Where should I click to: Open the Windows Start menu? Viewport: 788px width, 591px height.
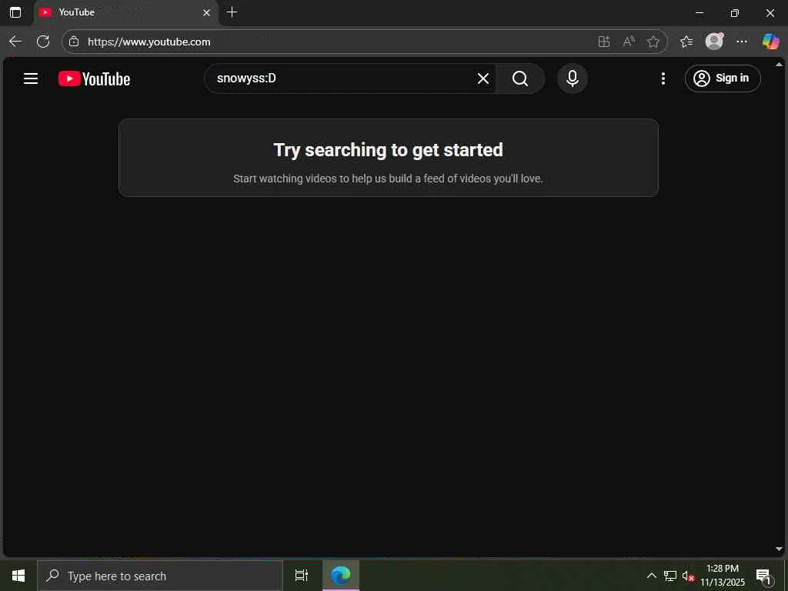(x=18, y=576)
